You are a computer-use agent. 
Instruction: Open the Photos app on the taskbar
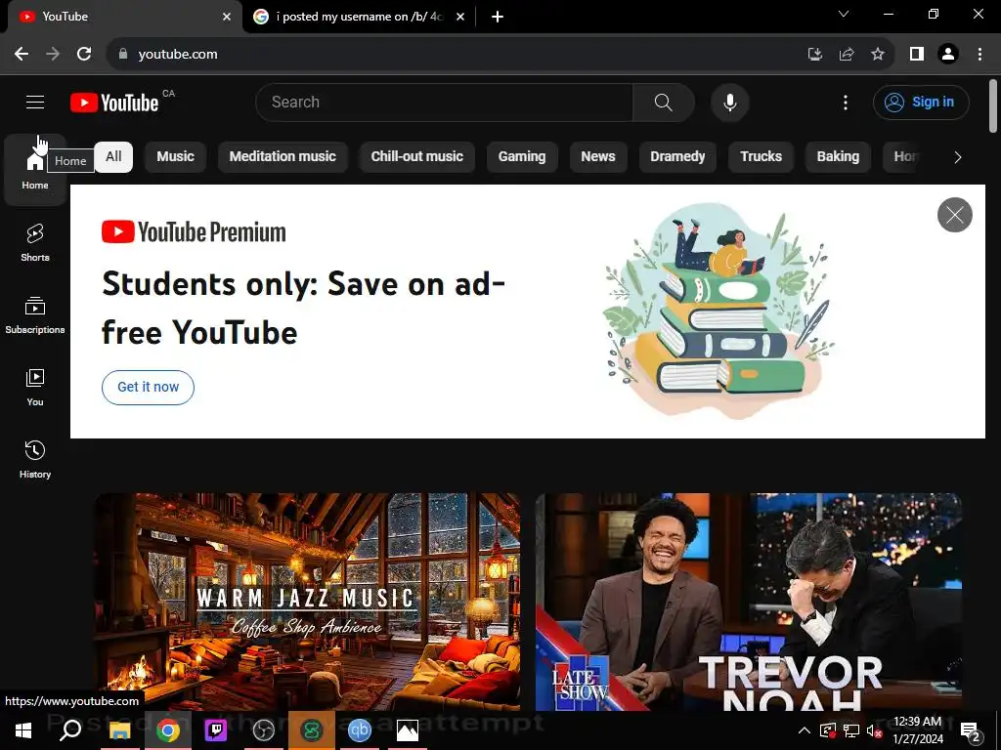408,730
